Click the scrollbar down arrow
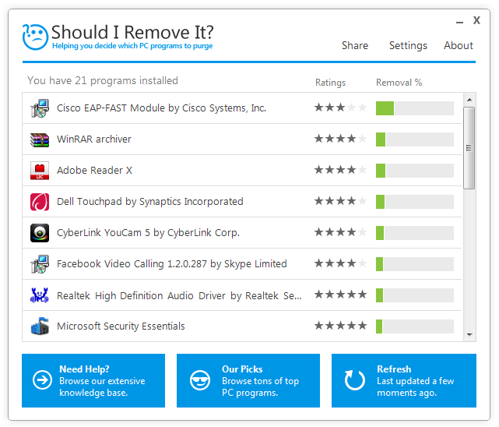The height and width of the screenshot is (427, 499). point(469,334)
